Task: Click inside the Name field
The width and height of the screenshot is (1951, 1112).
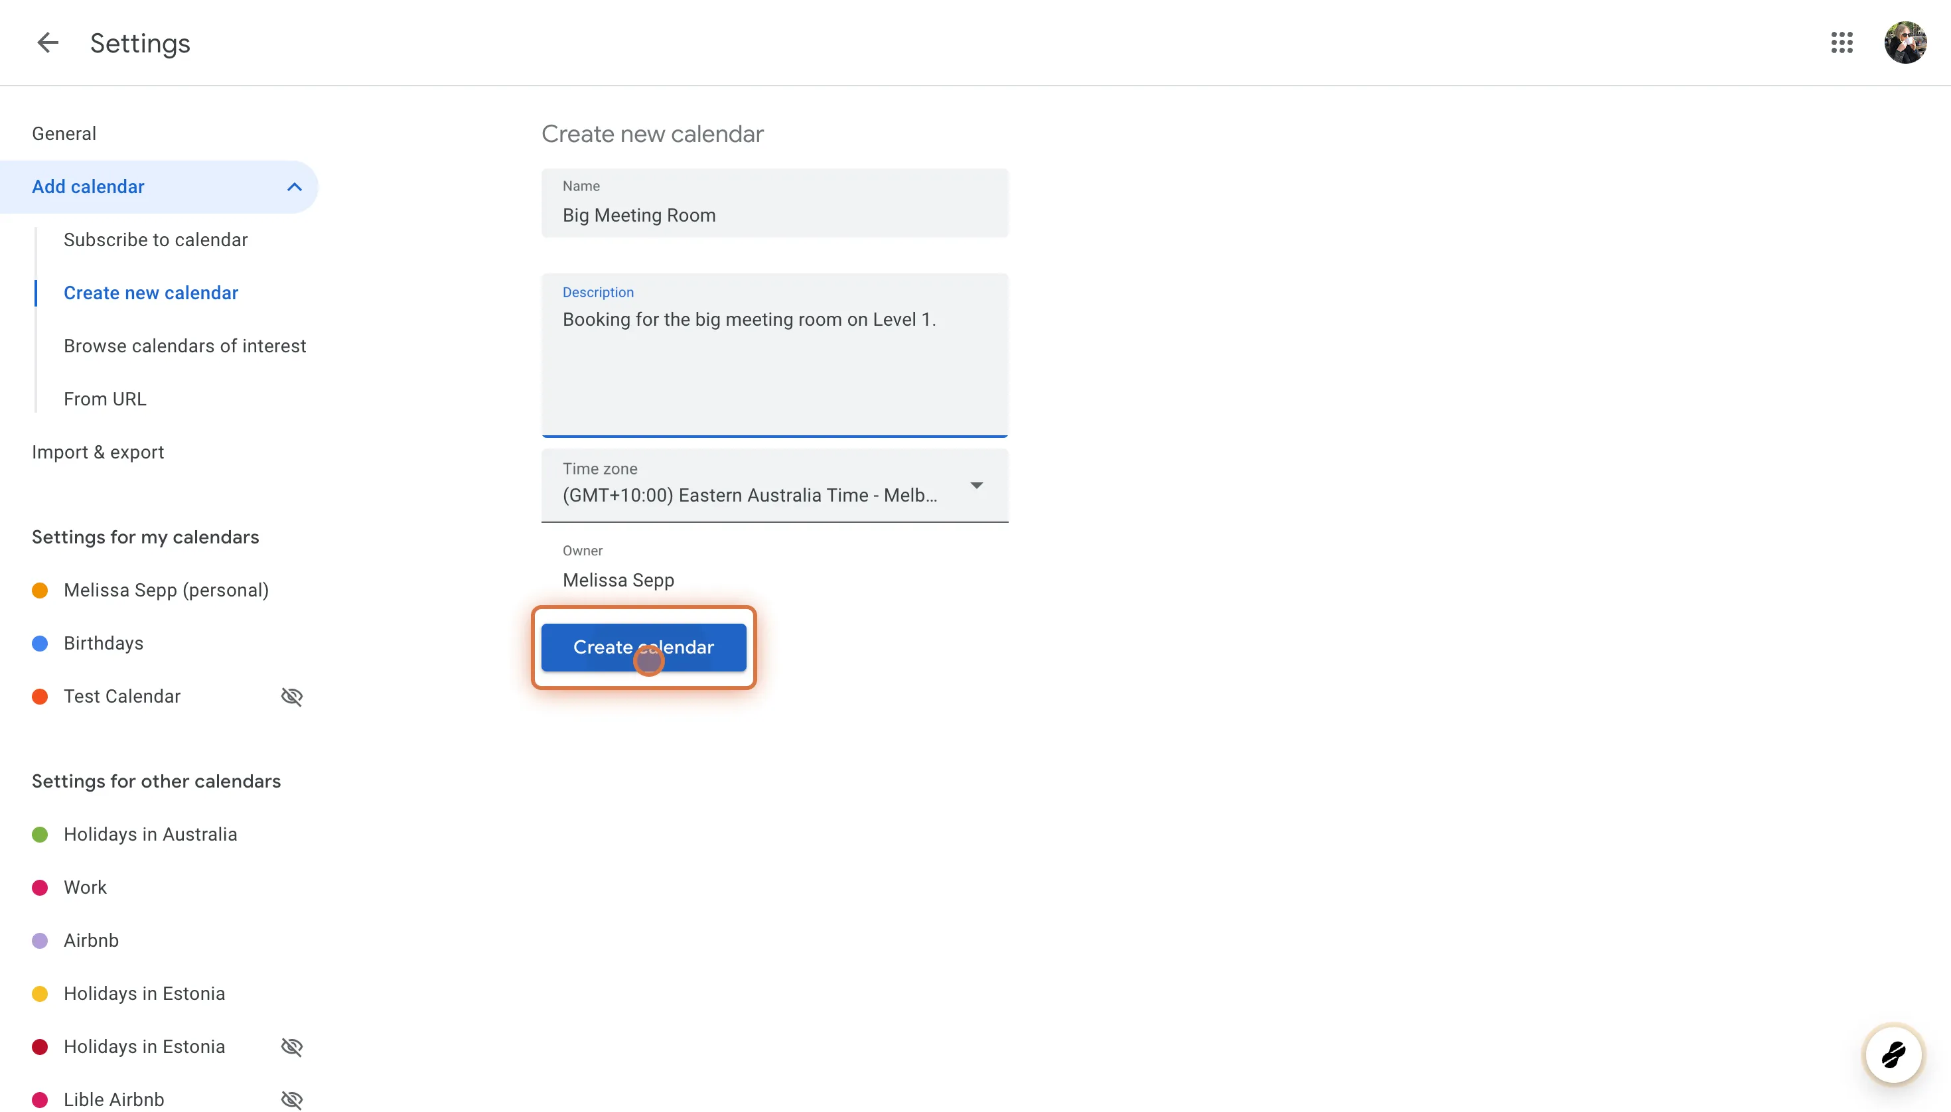Action: coord(773,214)
